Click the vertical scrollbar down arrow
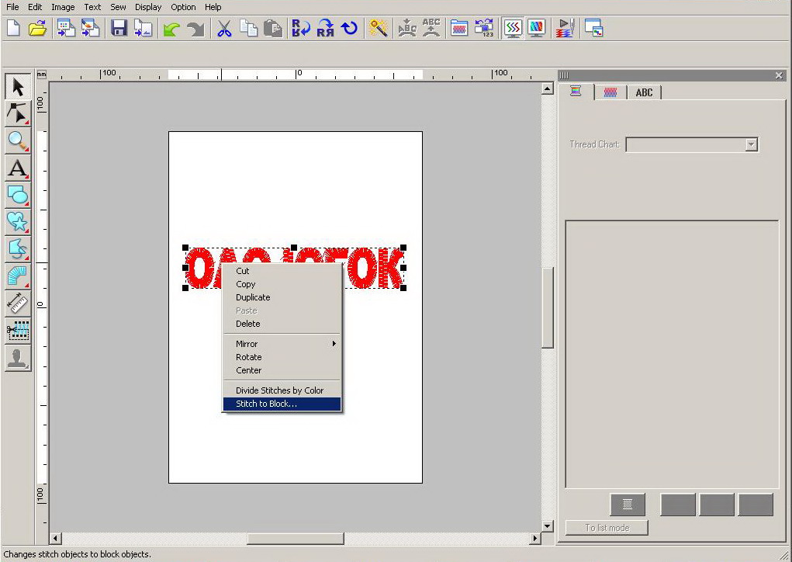The height and width of the screenshot is (562, 792). point(548,526)
